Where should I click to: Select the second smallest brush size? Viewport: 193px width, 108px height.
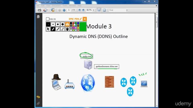[53, 24]
